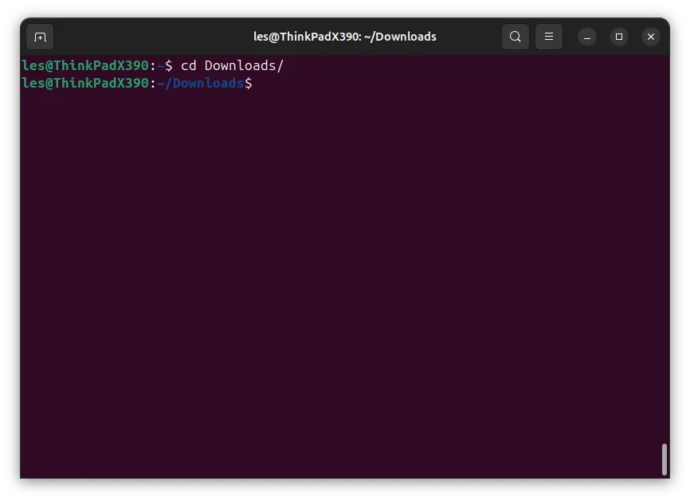Open the terminal search tool

coord(516,37)
